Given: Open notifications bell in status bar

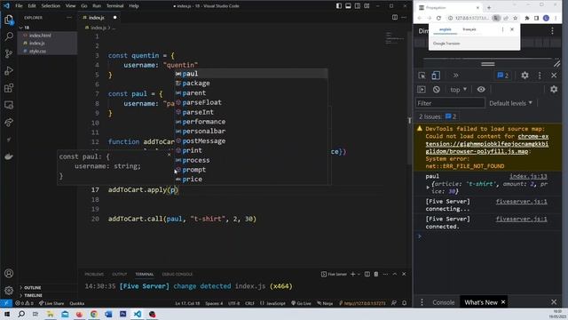Looking at the screenshot, I should [405, 303].
